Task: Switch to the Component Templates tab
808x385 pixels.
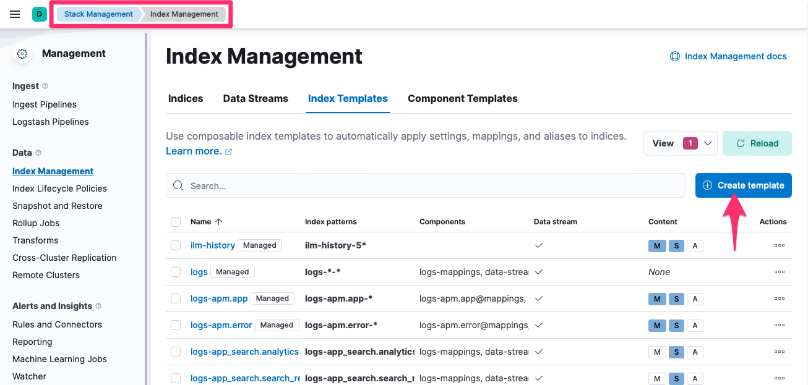Action: [x=462, y=98]
